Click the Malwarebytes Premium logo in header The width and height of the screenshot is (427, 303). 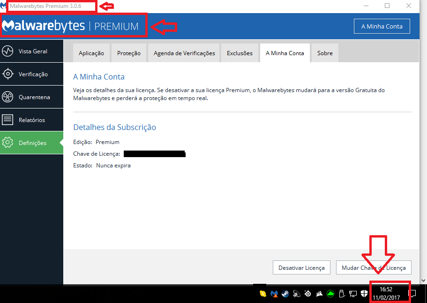[70, 26]
